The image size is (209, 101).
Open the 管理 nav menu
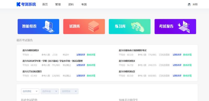[58, 4]
